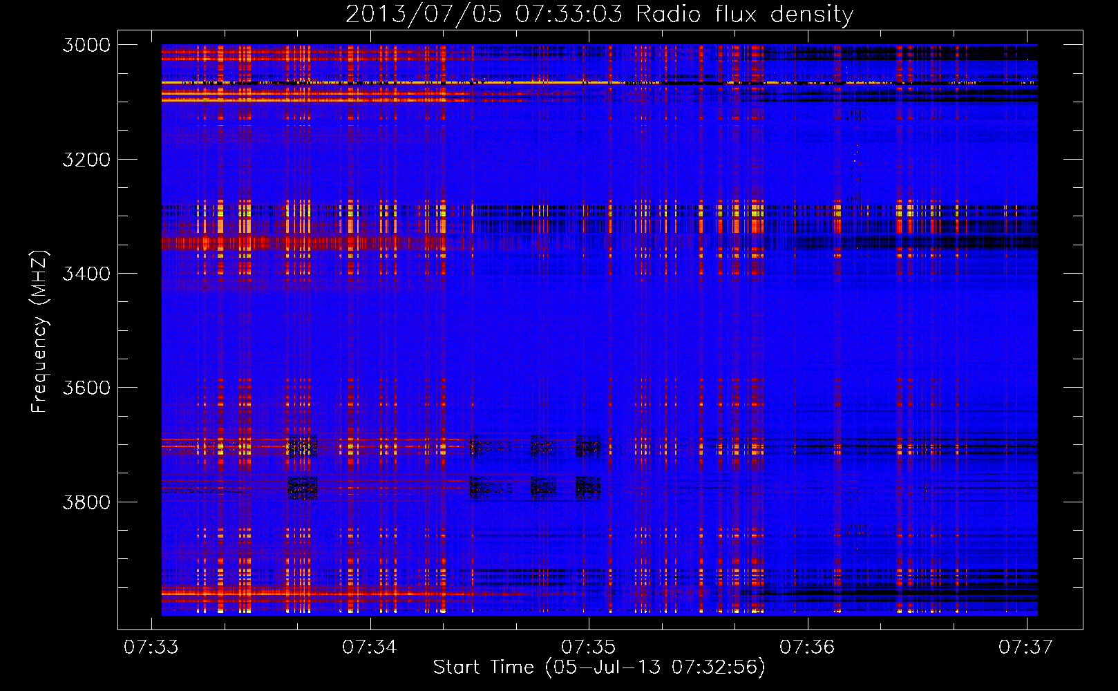Click the 3200 frequency tick label
The width and height of the screenshot is (1118, 691).
pyautogui.click(x=86, y=160)
